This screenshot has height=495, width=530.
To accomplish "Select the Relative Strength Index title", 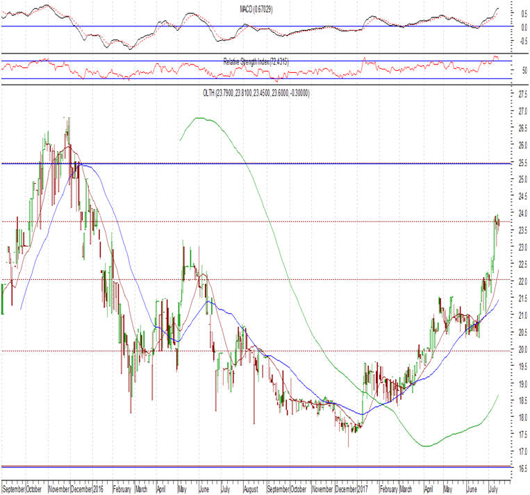I will pos(256,62).
